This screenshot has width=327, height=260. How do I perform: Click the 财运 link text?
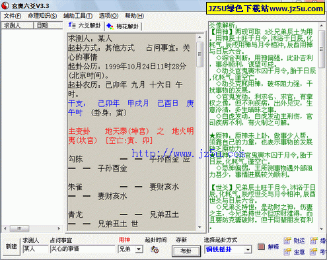click(x=299, y=241)
